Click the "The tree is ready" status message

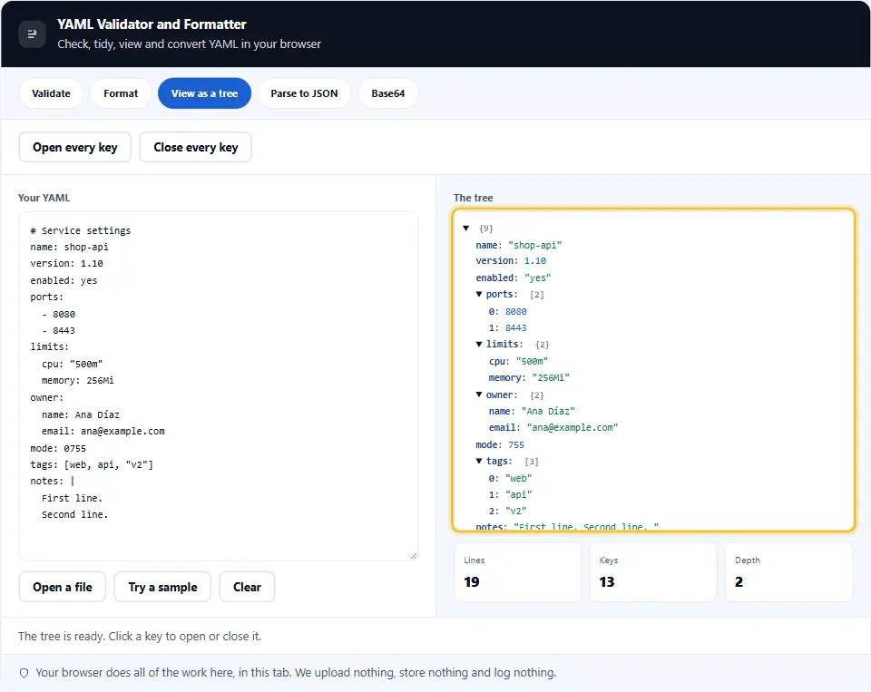click(140, 637)
